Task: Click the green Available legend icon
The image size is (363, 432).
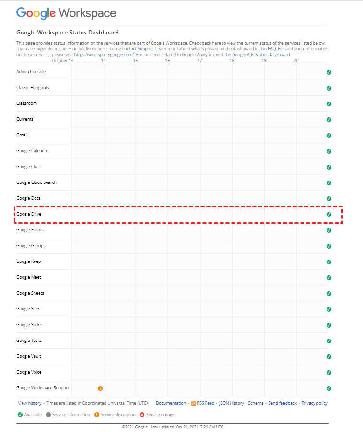Action: (x=20, y=415)
